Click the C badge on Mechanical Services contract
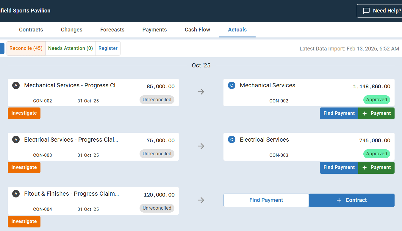Image resolution: width=402 pixels, height=231 pixels. pyautogui.click(x=231, y=86)
